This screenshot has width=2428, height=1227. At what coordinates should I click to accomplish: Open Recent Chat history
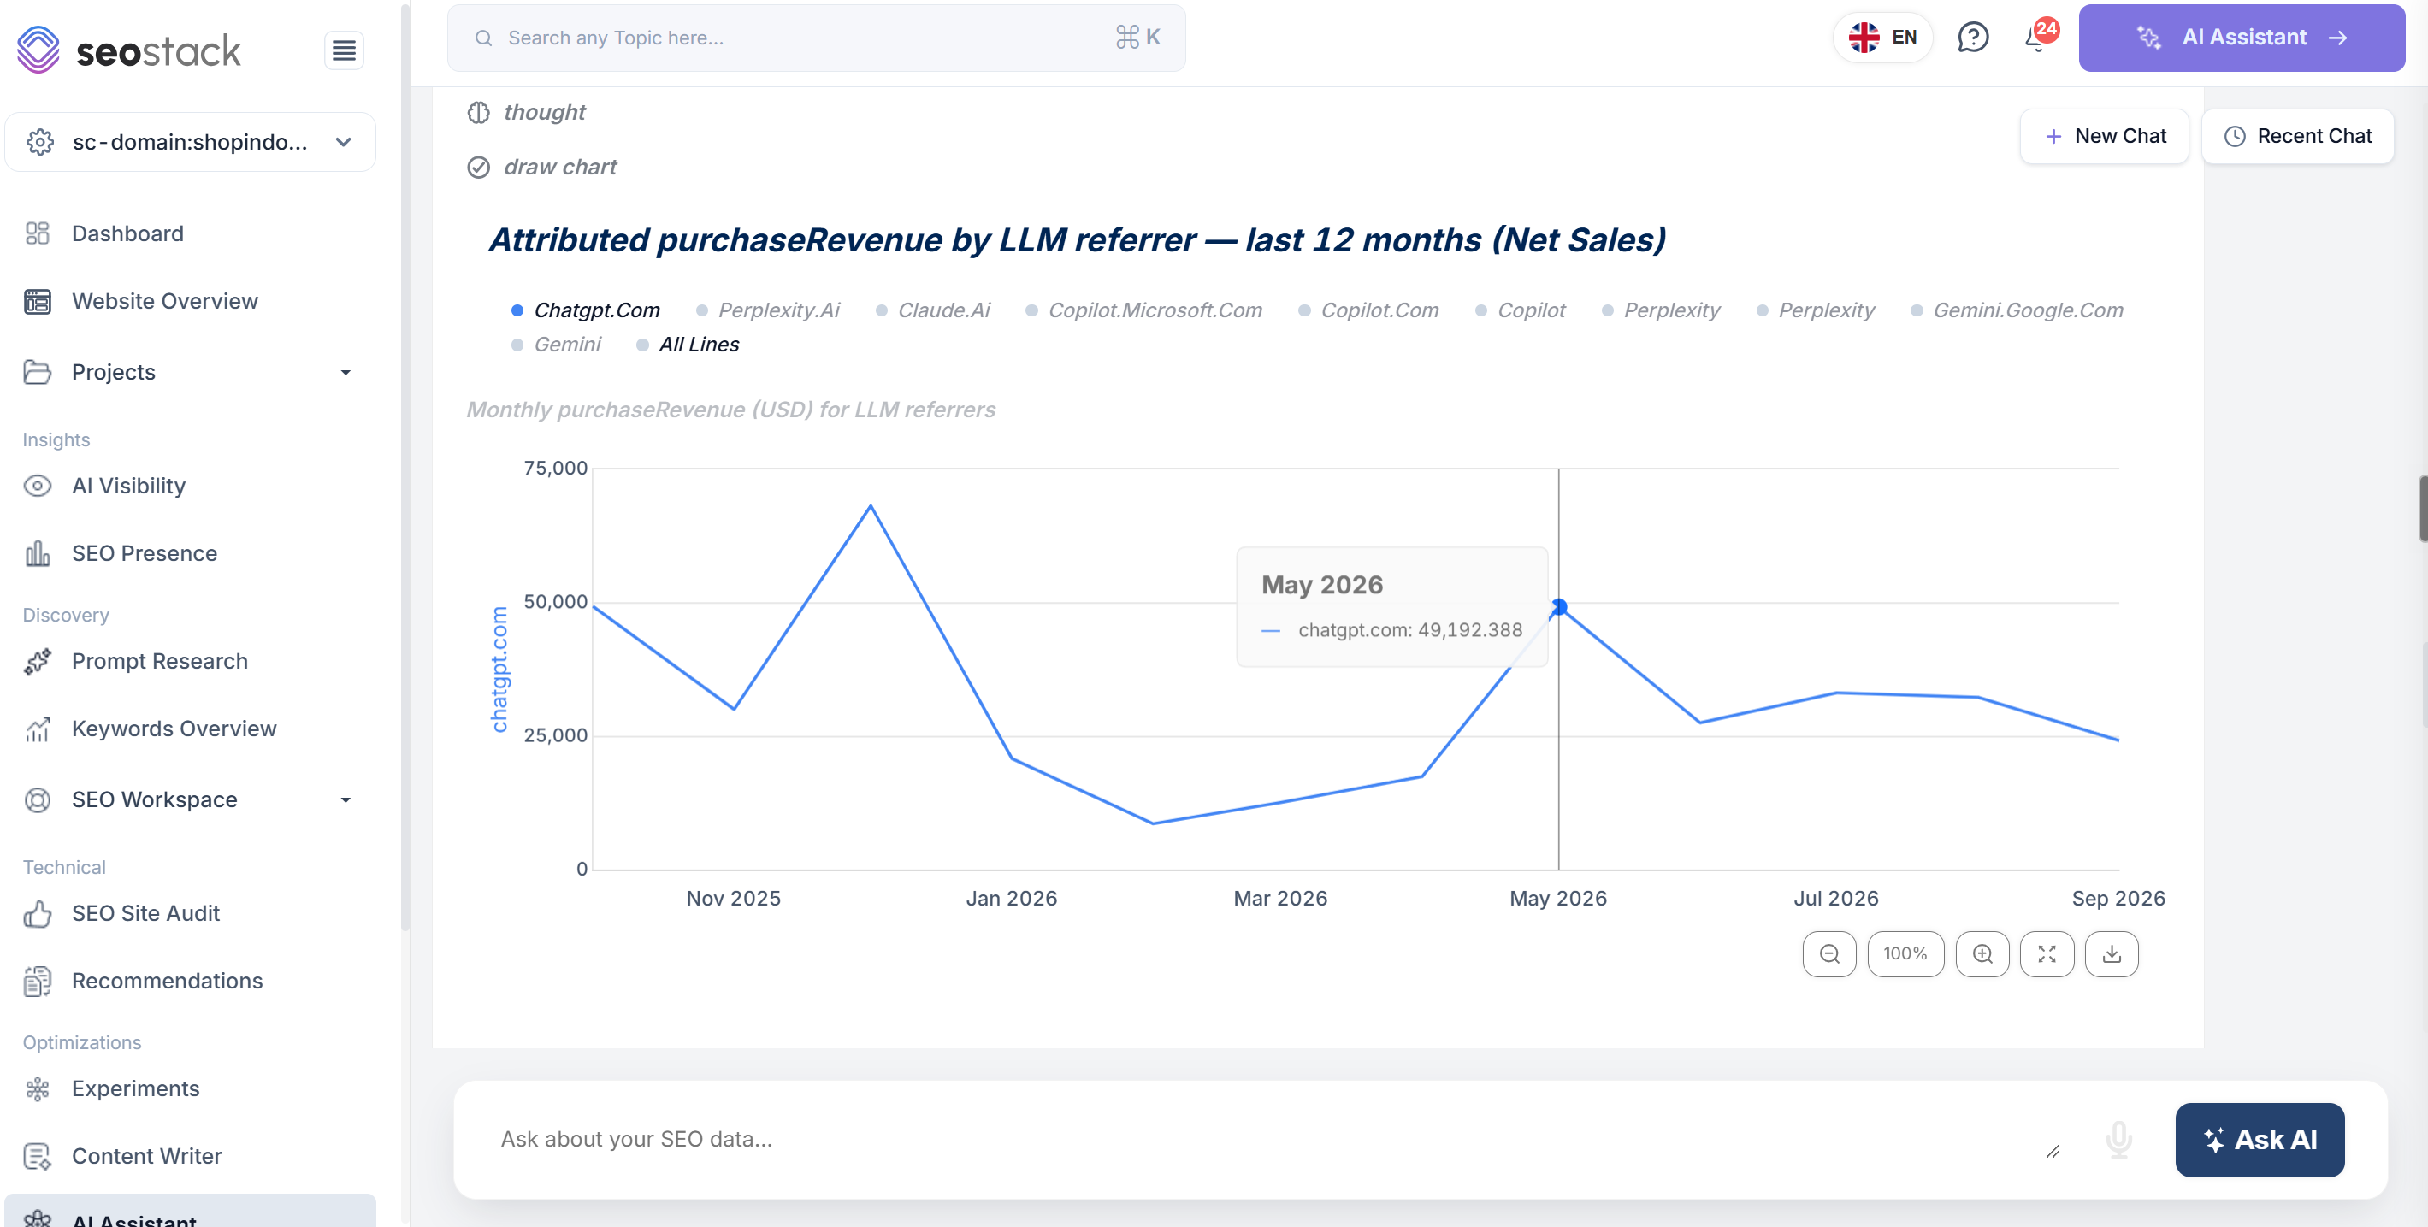(x=2298, y=137)
